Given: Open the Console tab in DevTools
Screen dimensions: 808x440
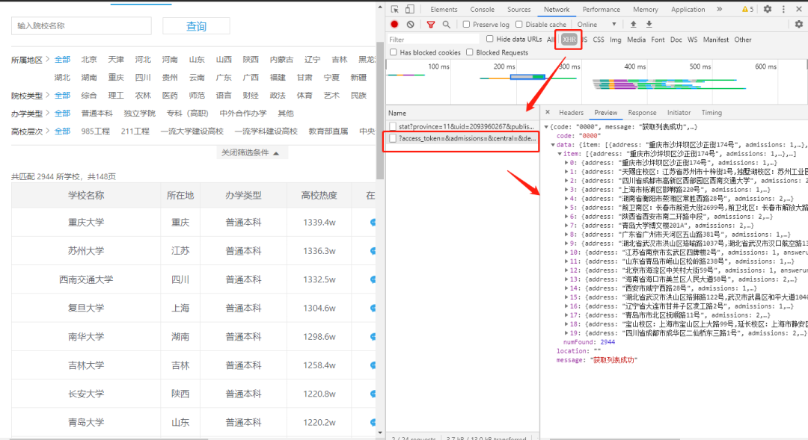Looking at the screenshot, I should [x=482, y=9].
